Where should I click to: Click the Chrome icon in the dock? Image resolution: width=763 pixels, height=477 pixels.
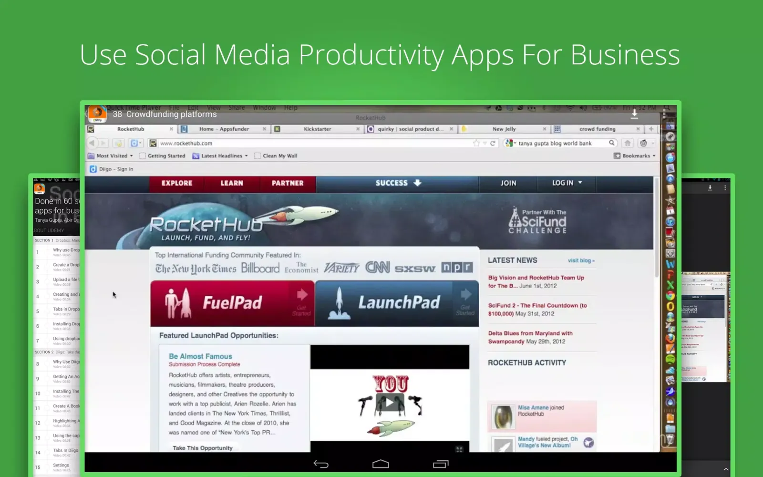pos(670,296)
